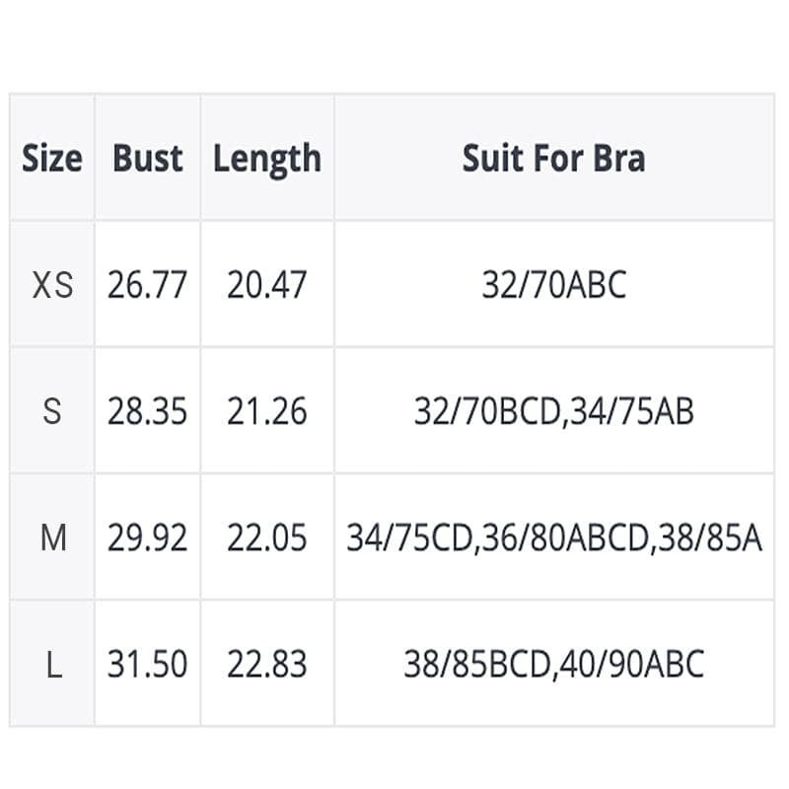Click the 34/75CD,36/80ABCD,38/85A cell
Screen dimensions: 789x789
554,537
